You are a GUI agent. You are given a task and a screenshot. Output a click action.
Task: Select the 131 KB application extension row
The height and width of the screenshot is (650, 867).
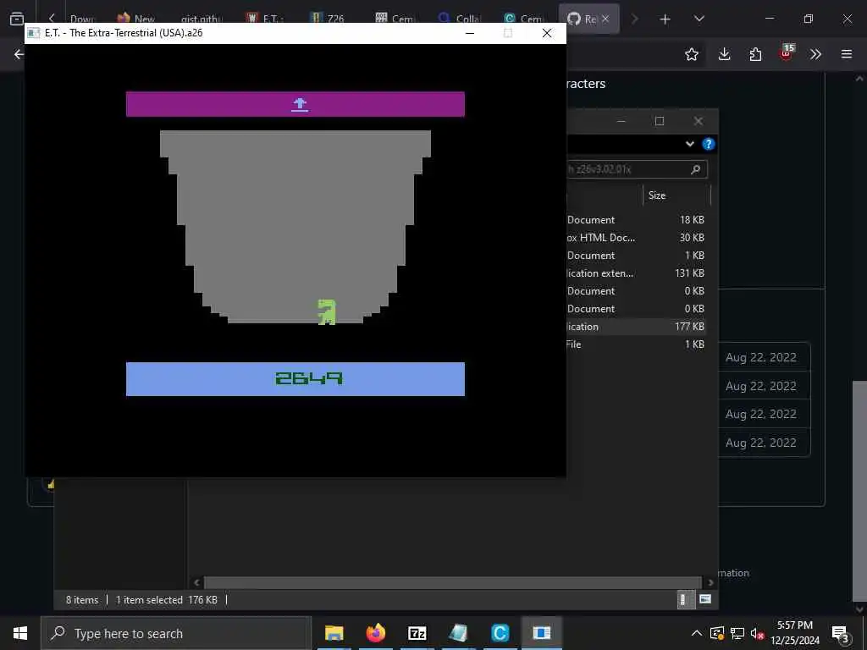pyautogui.click(x=636, y=273)
